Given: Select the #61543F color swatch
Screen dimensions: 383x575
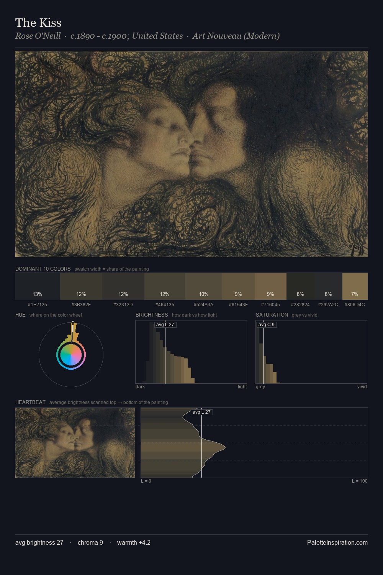Looking at the screenshot, I should 238,286.
